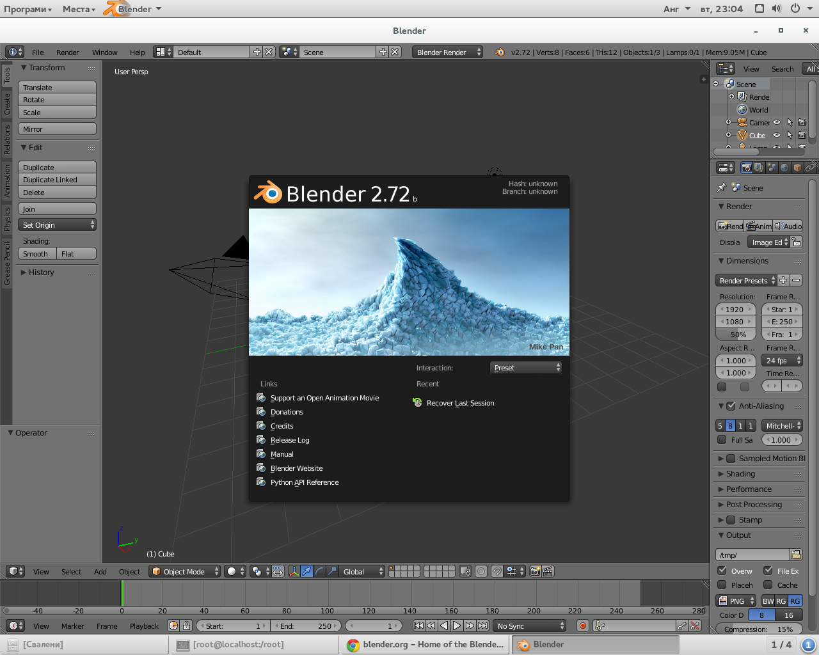Toggle the Anti-Aliasing checkbox

[x=731, y=406]
